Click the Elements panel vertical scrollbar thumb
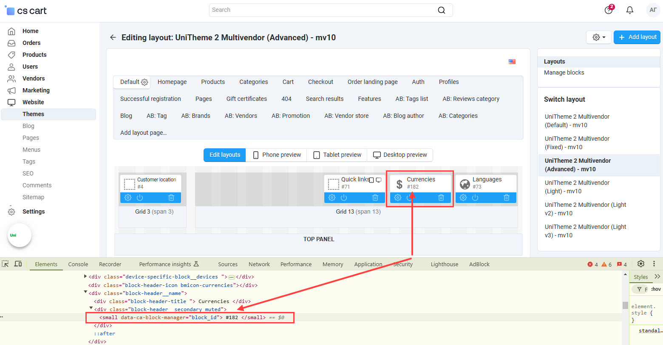The width and height of the screenshot is (663, 345). coord(625,305)
